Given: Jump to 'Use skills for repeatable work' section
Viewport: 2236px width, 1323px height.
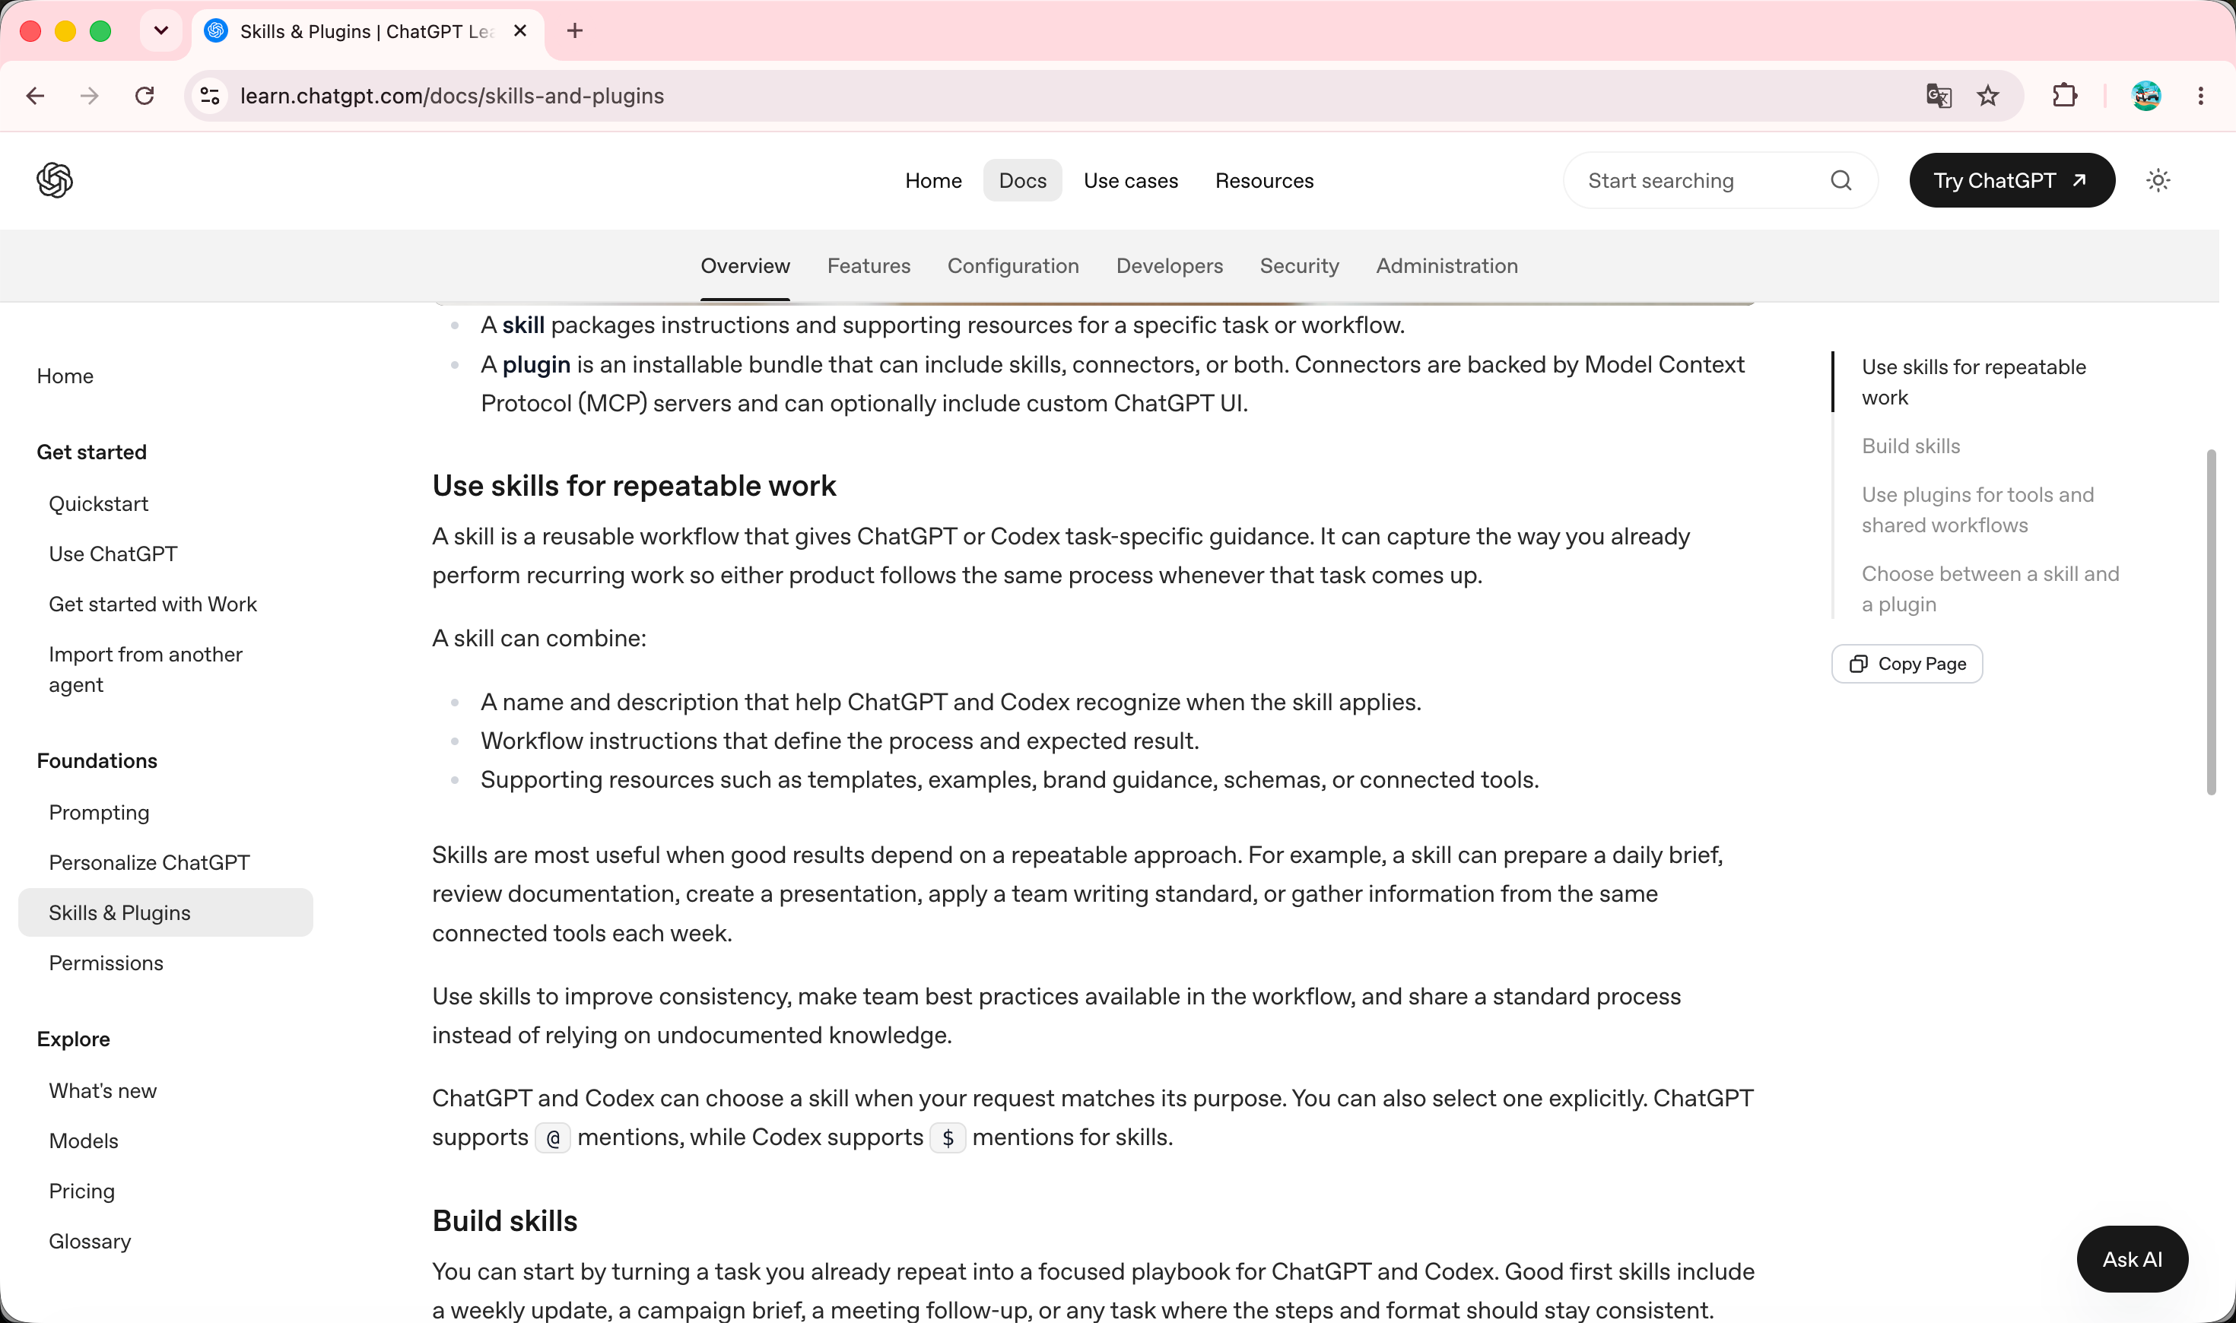Looking at the screenshot, I should [x=1973, y=382].
